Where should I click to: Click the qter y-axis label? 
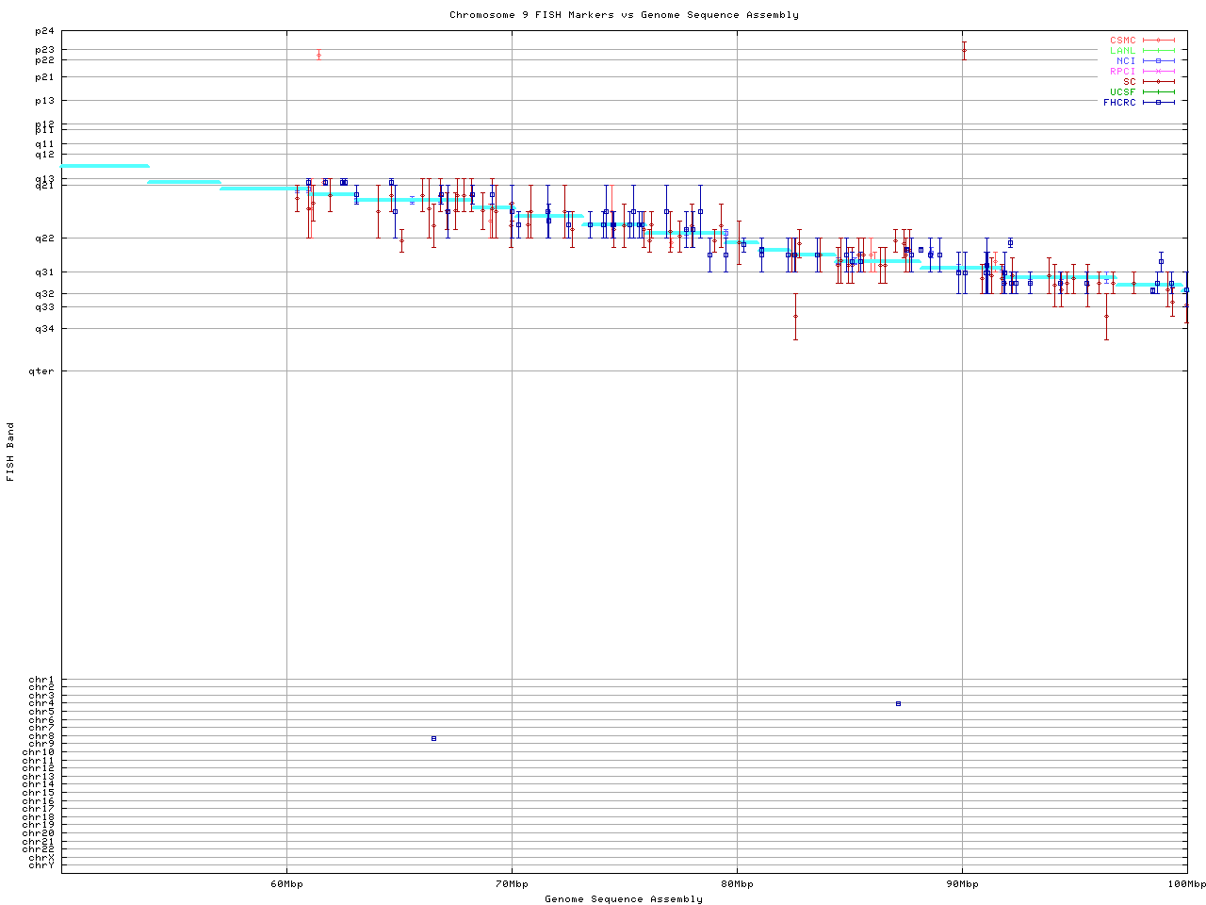[44, 371]
